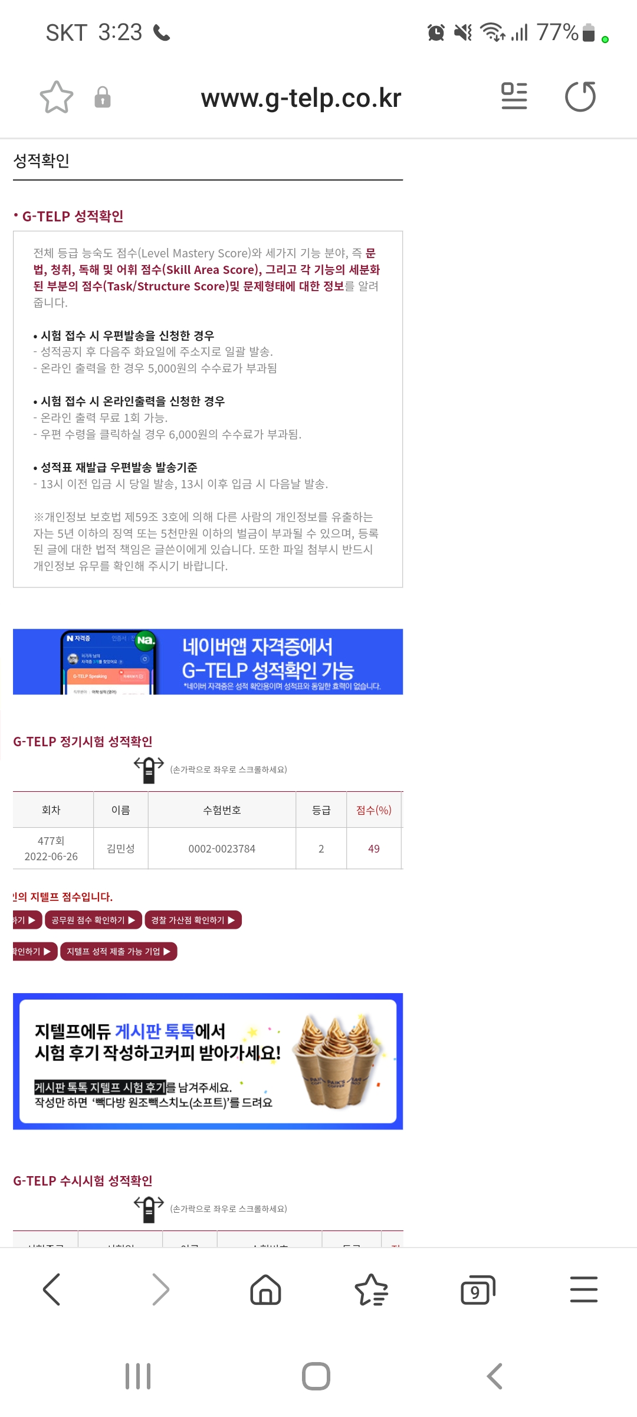
Task: Select exam number 0002-0023784 cell
Action: pyautogui.click(x=222, y=848)
